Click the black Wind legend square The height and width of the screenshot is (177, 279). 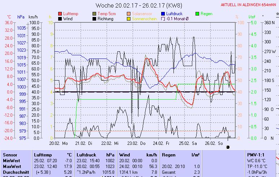click(60, 19)
